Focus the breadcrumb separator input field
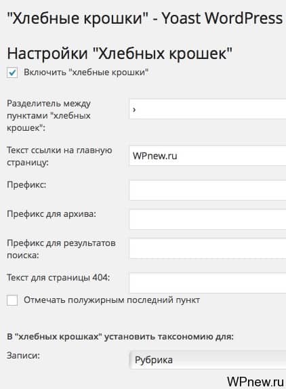Image resolution: width=286 pixels, height=389 pixels. point(207,108)
